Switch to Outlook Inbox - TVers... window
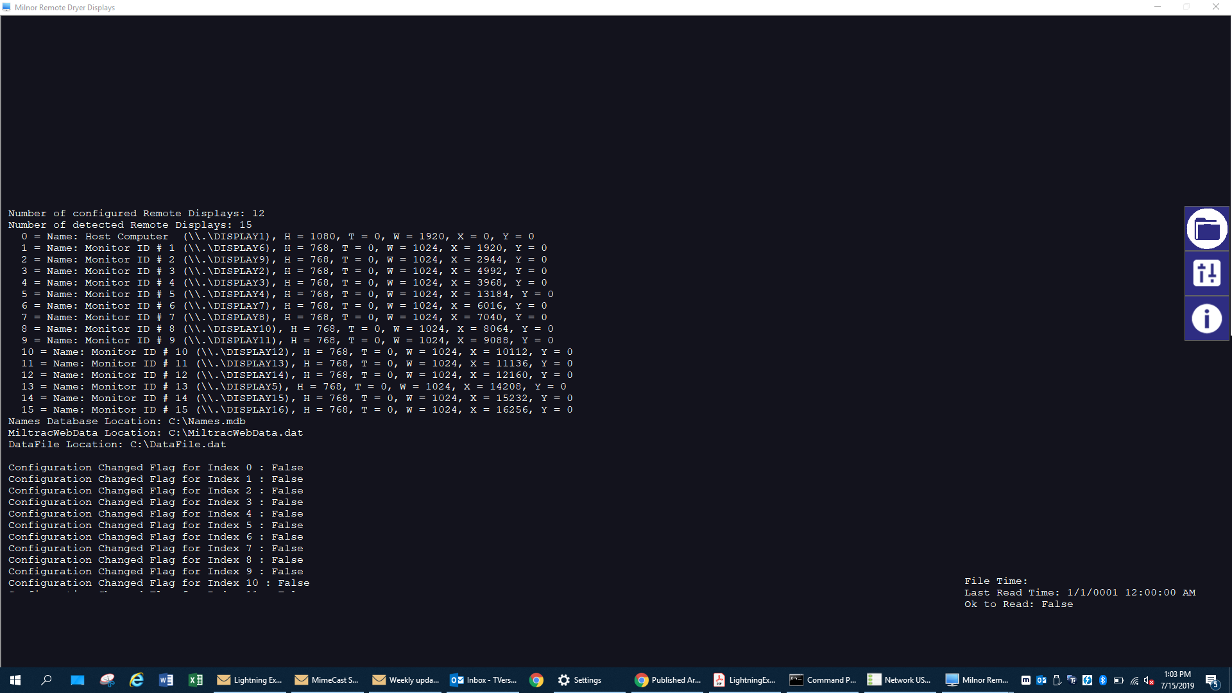1232x693 pixels. tap(483, 680)
